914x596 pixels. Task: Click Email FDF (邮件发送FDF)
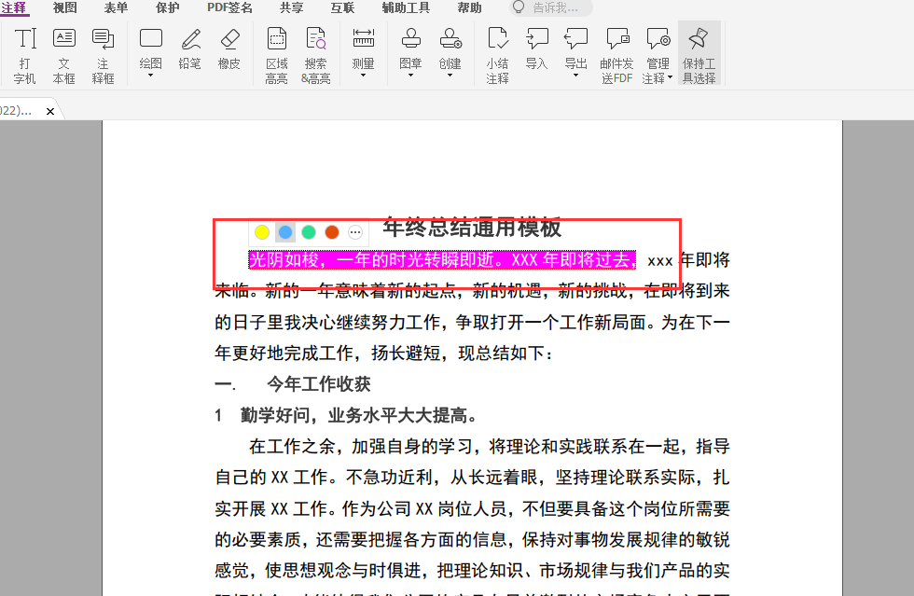coord(616,55)
